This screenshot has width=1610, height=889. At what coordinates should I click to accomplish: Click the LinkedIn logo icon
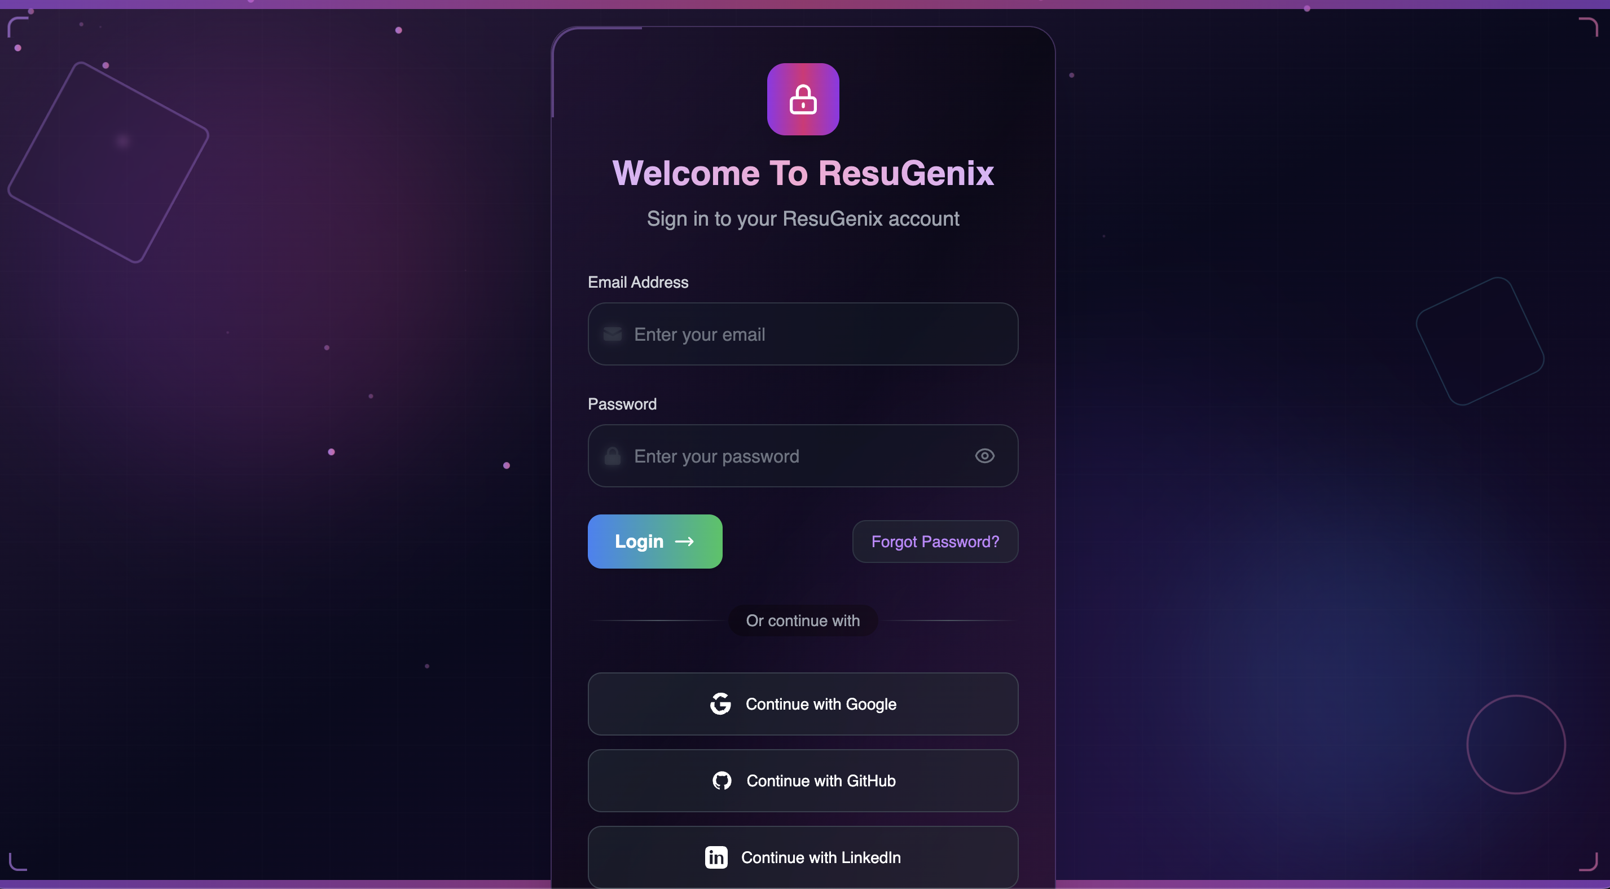point(716,857)
